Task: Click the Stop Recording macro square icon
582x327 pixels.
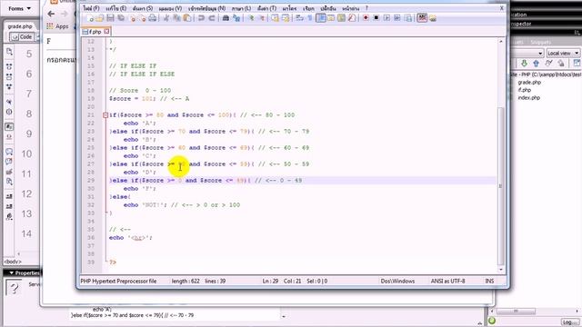Action: pos(376,18)
